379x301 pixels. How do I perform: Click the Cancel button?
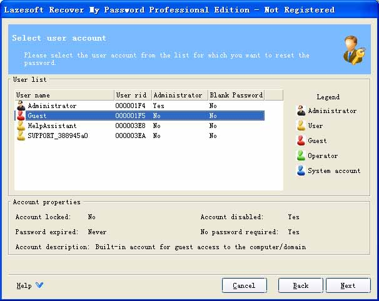click(x=245, y=285)
